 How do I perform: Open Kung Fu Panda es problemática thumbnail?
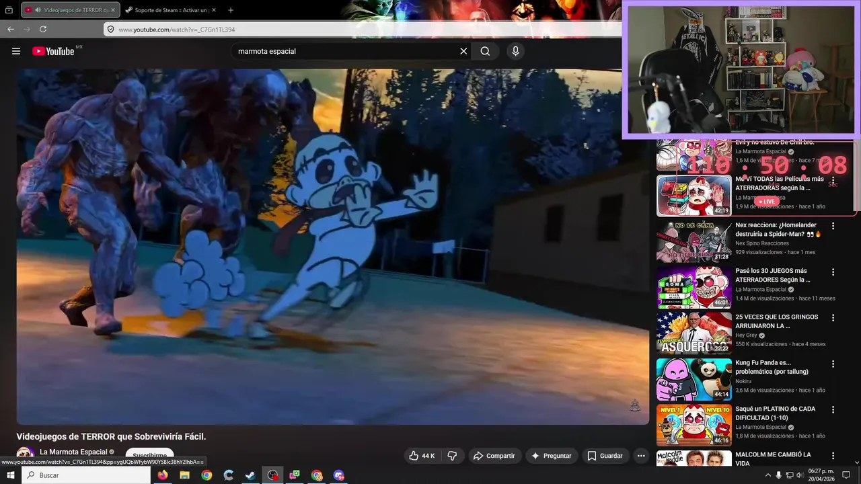tap(694, 379)
